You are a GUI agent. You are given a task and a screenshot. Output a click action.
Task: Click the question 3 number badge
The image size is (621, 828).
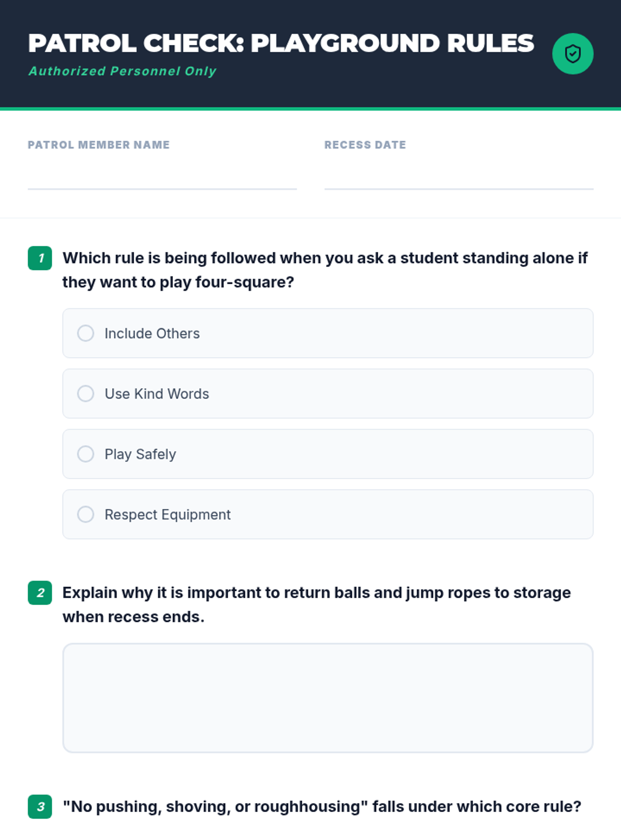coord(40,807)
